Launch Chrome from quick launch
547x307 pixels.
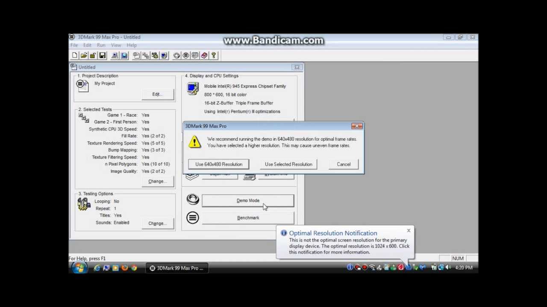[x=134, y=268]
